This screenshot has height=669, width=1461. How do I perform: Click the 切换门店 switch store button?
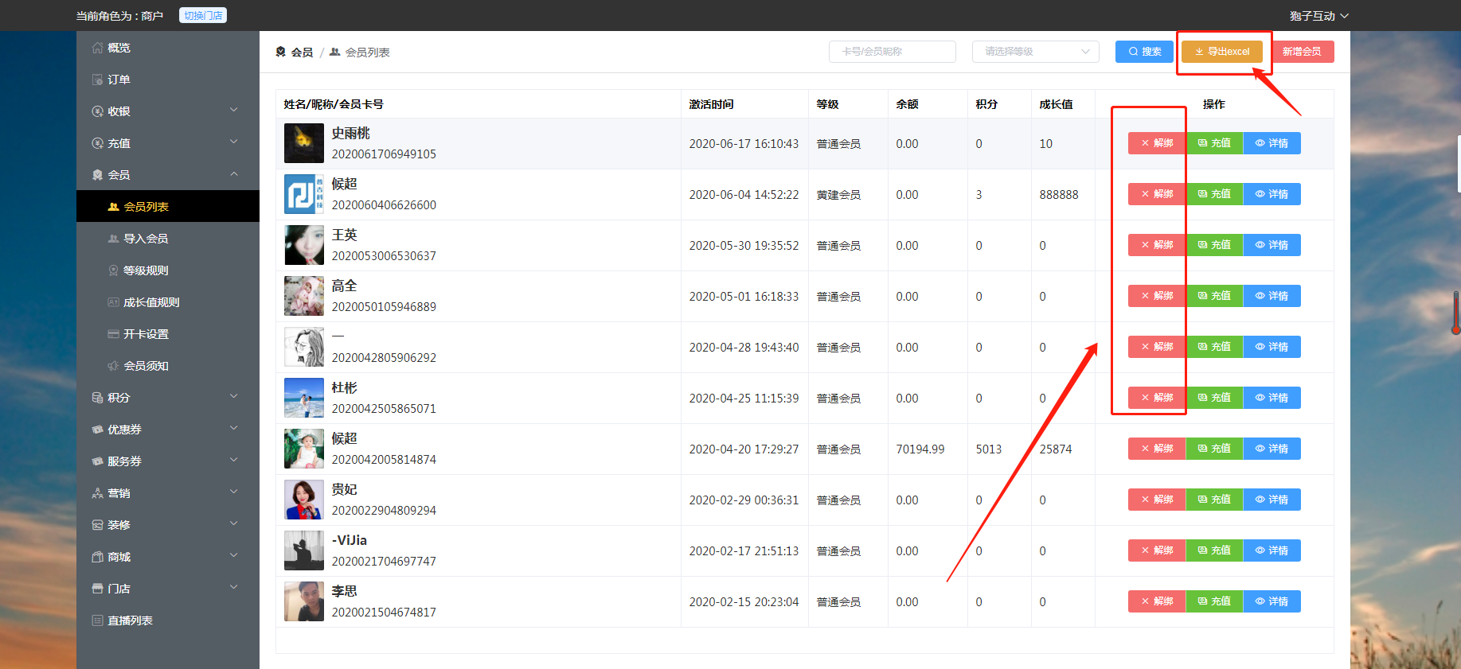pyautogui.click(x=203, y=15)
